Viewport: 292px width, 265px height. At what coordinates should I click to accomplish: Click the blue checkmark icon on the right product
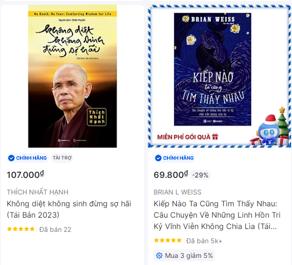click(x=158, y=158)
